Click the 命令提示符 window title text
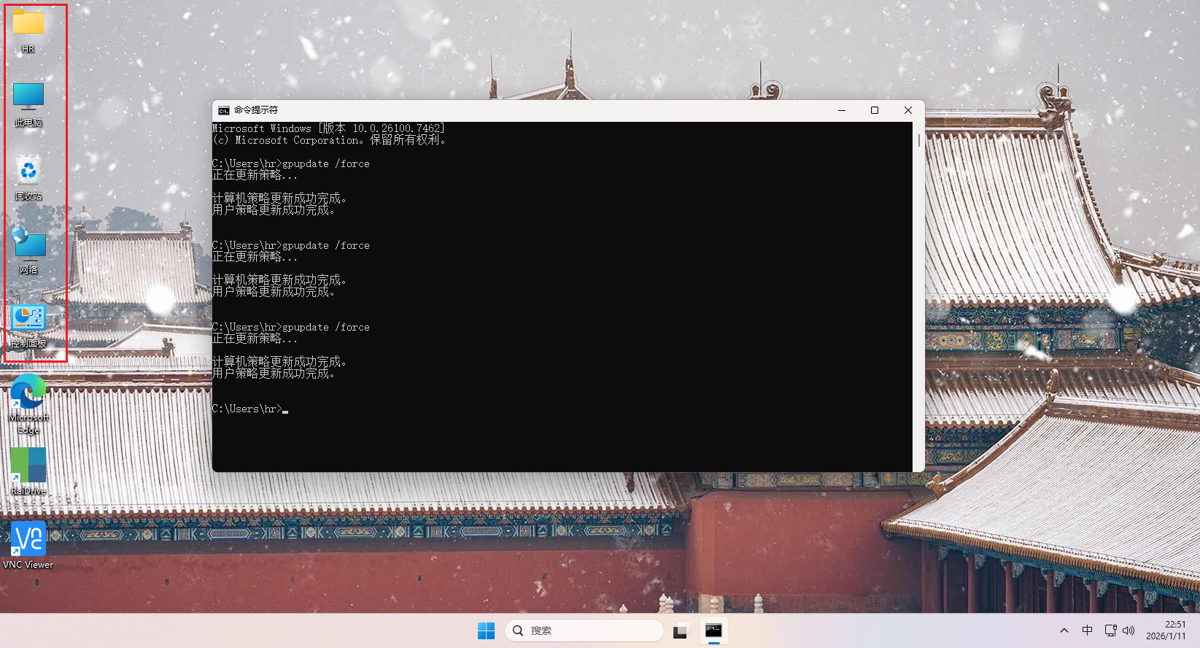Screen dimensions: 1200x648 [256, 110]
